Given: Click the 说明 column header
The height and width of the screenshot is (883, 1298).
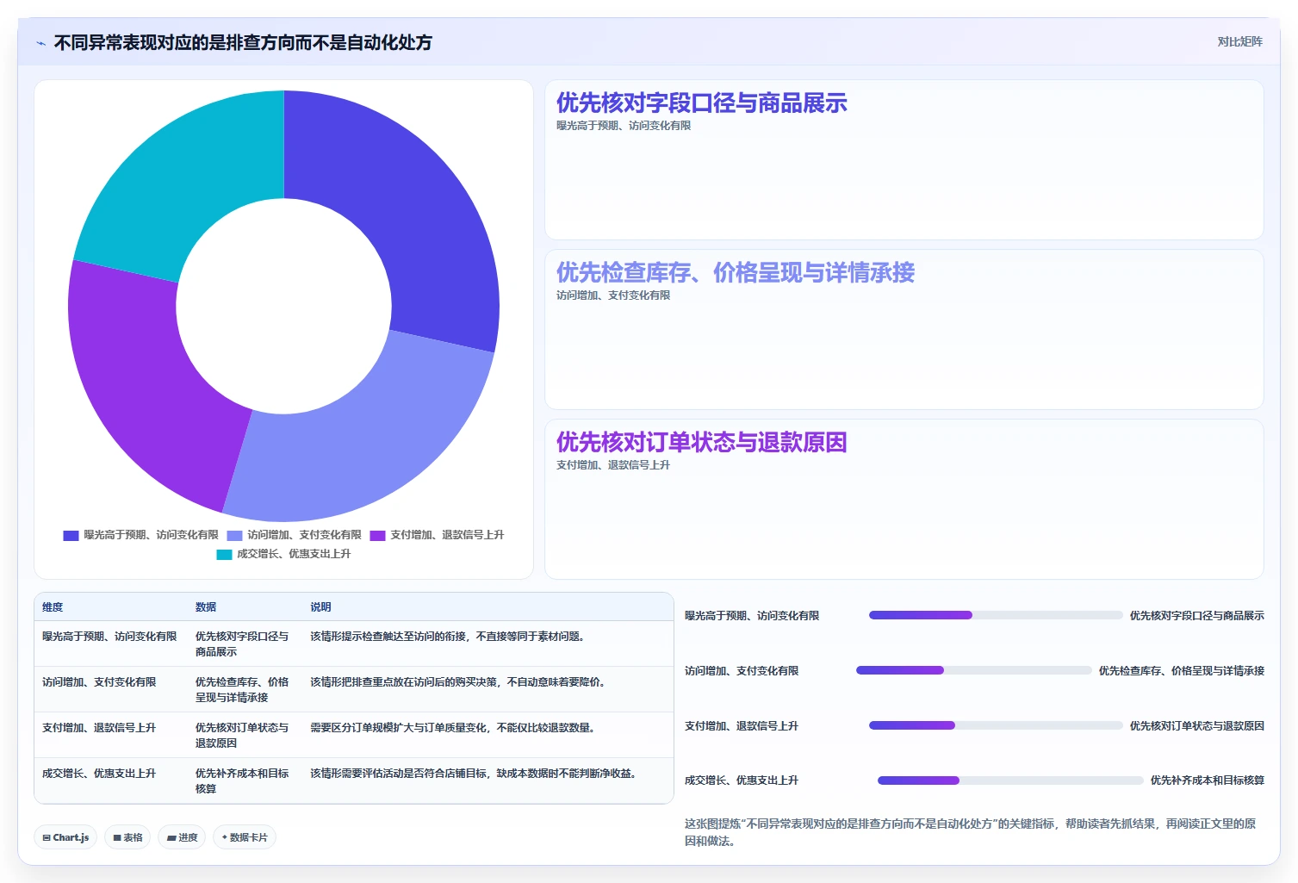Looking at the screenshot, I should (320, 607).
